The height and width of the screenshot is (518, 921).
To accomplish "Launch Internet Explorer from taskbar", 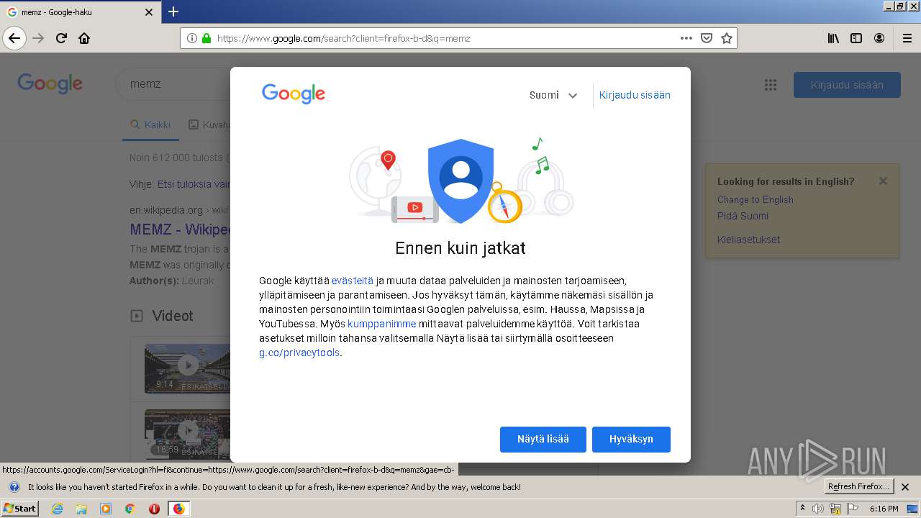I will point(57,509).
